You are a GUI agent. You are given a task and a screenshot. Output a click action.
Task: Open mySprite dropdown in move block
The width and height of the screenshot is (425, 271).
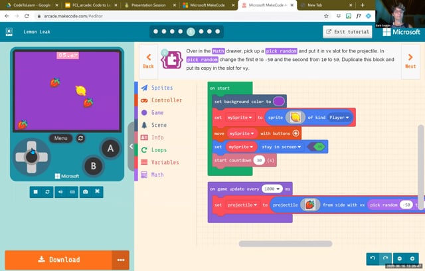pos(242,134)
